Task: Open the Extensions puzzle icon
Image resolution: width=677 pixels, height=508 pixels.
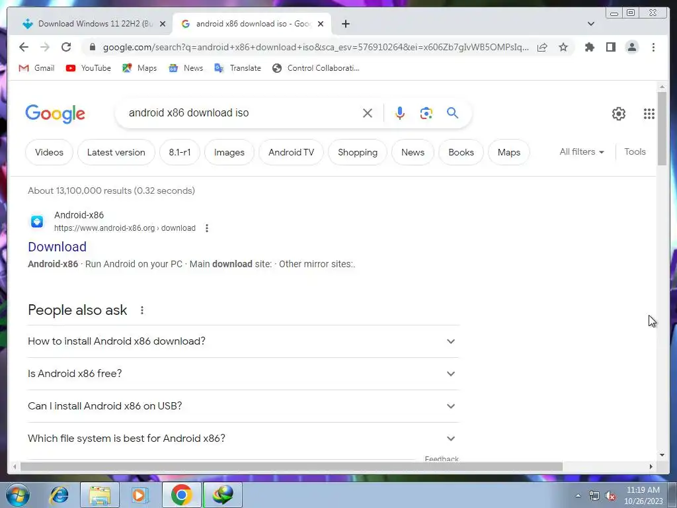Action: 589,47
